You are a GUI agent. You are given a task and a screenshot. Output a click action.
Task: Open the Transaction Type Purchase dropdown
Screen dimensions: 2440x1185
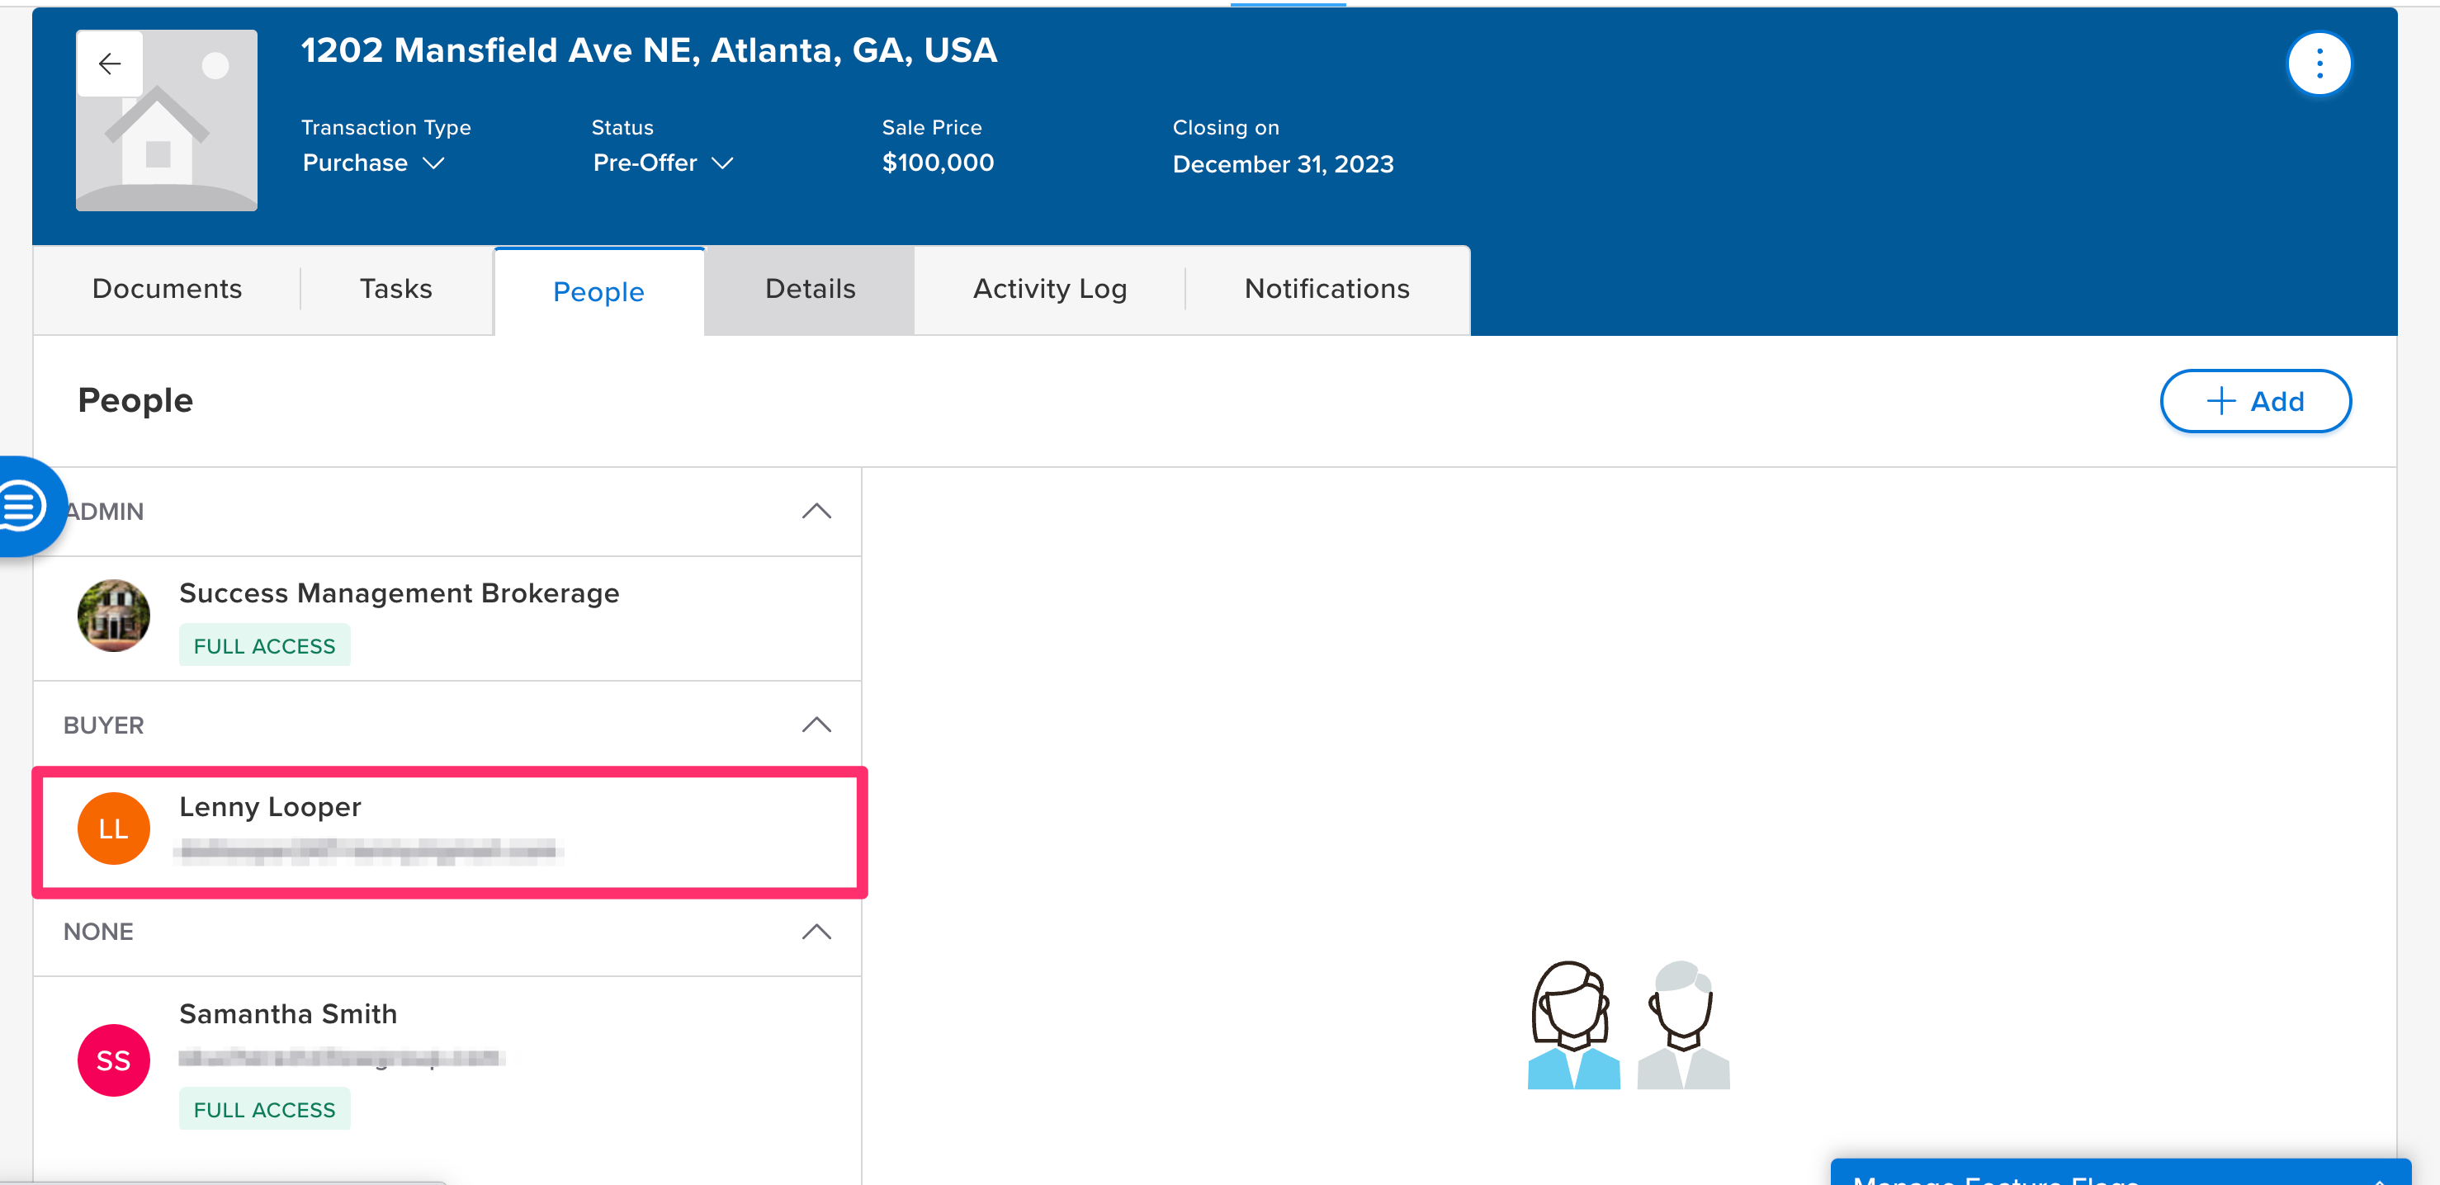tap(373, 163)
